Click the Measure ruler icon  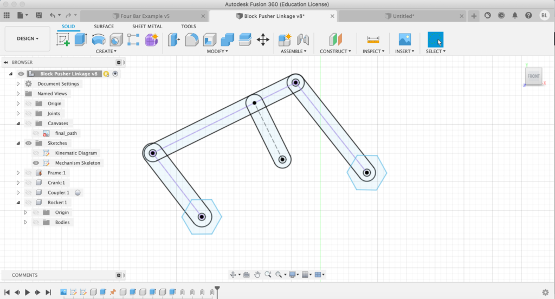[x=373, y=40]
